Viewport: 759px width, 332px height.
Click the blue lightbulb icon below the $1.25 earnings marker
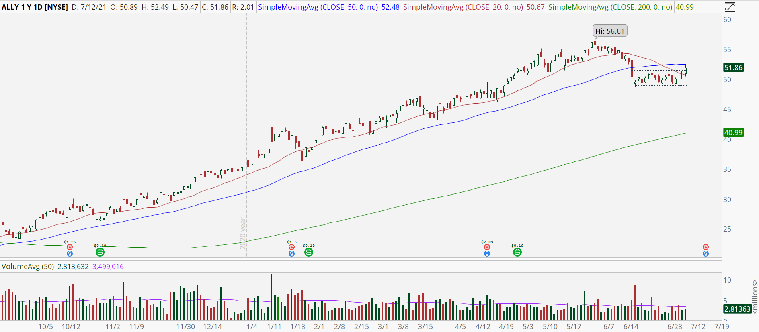pos(70,254)
